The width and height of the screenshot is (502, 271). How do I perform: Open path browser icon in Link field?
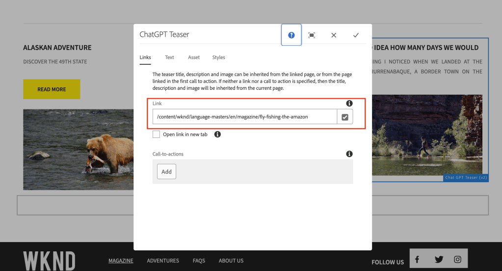(x=345, y=117)
